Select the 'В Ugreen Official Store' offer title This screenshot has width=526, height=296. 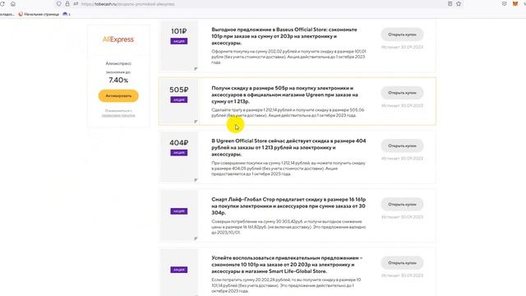tap(288, 148)
